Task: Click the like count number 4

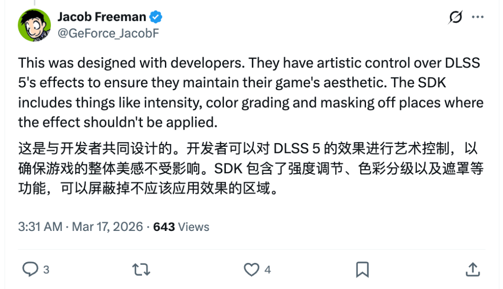Action: pos(268,269)
